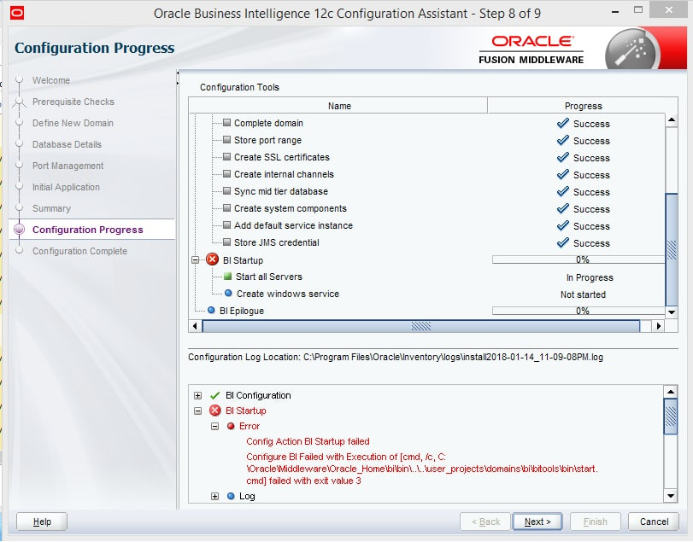
Task: Click the BI Epilogue 0% progress bar
Action: [578, 311]
